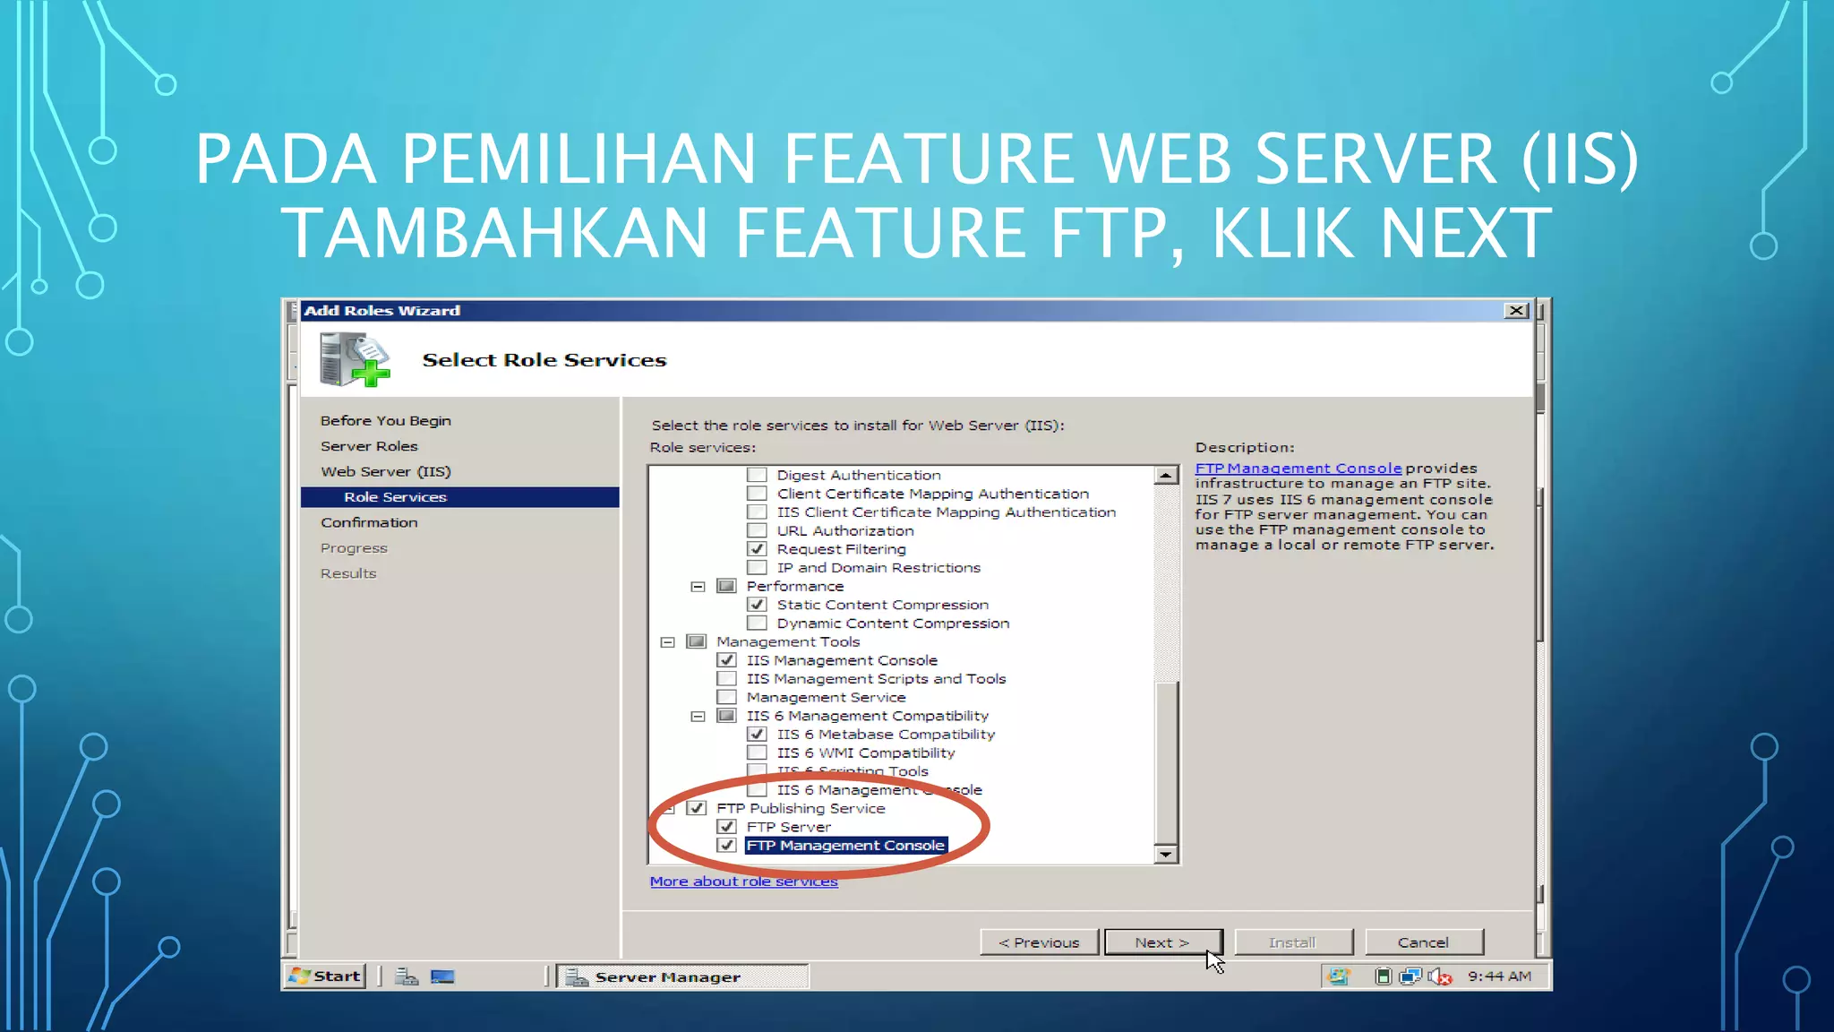Check IIS 6 WMI Compatibility
This screenshot has height=1032, width=1834.
coord(757,752)
